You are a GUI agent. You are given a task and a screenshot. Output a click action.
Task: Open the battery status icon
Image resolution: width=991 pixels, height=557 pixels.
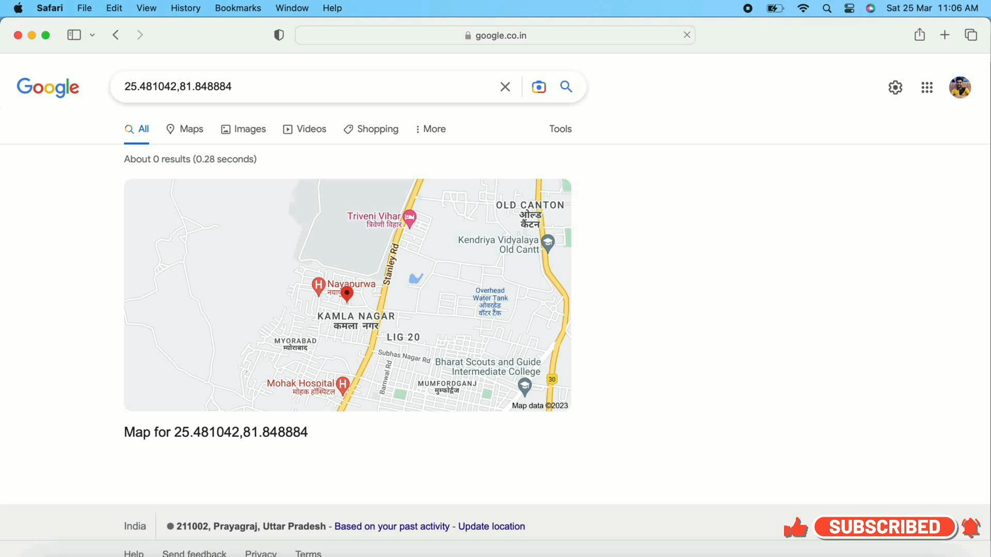(775, 8)
